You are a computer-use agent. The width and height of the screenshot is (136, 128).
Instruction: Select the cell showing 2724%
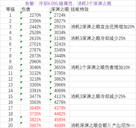(60, 15)
